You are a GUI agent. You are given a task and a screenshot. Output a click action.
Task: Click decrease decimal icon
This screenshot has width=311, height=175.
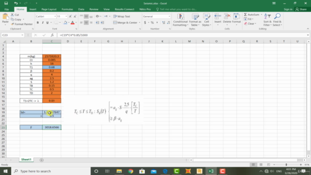click(169, 23)
